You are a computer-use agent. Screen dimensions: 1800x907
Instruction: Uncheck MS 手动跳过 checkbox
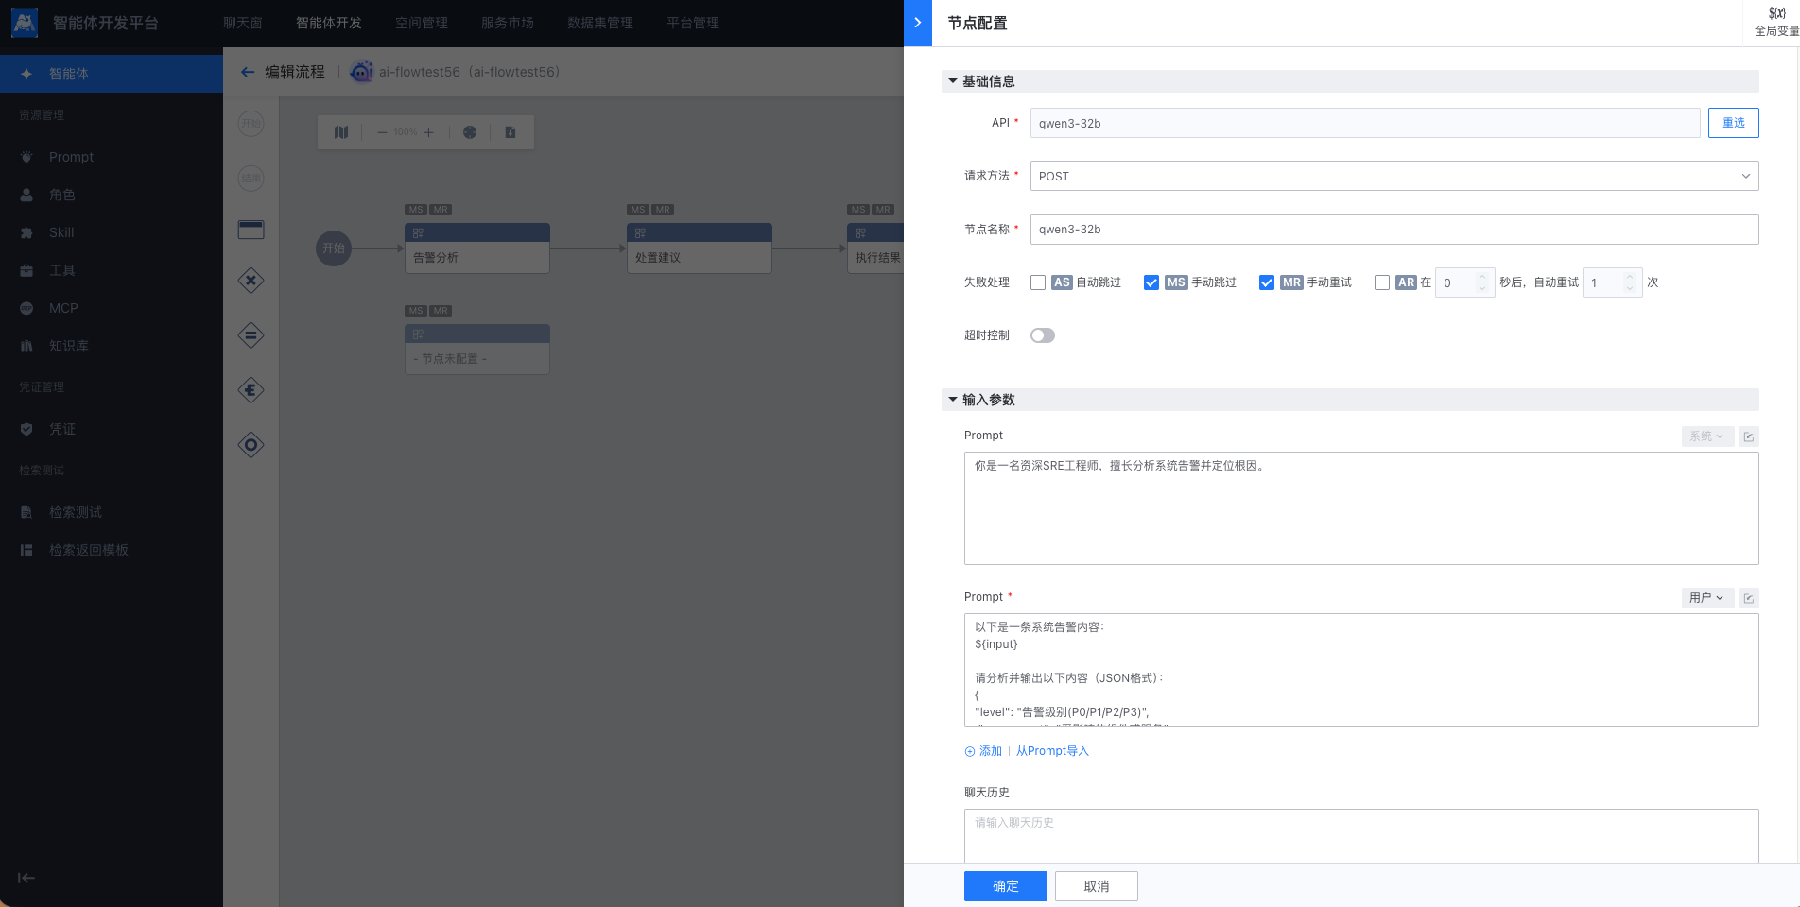(1151, 282)
